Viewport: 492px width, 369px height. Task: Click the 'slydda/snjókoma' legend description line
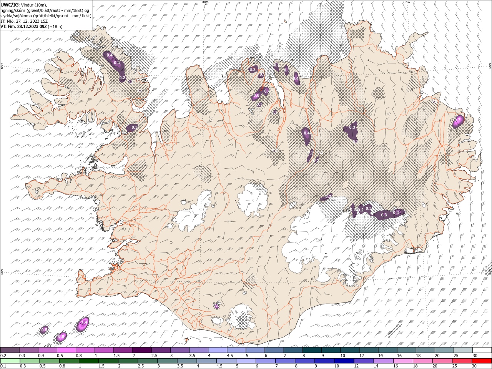coord(46,16)
